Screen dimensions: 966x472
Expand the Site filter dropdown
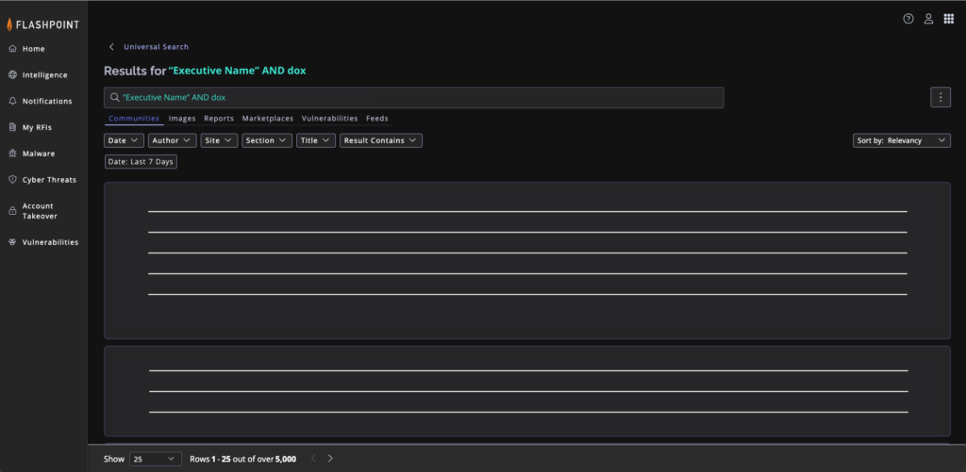click(x=219, y=140)
